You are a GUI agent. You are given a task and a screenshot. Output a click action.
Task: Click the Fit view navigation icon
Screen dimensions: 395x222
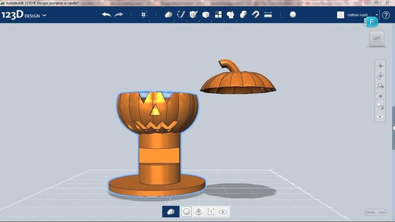click(x=380, y=96)
